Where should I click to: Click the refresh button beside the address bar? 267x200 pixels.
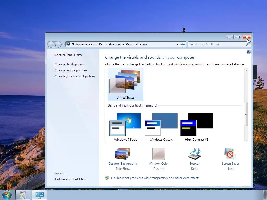(x=183, y=44)
